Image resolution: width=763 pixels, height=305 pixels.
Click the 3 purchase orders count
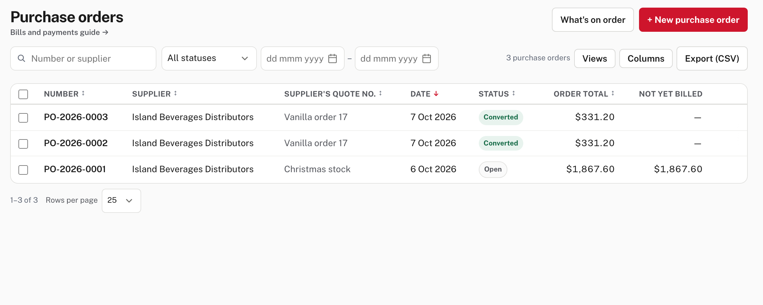click(x=538, y=58)
